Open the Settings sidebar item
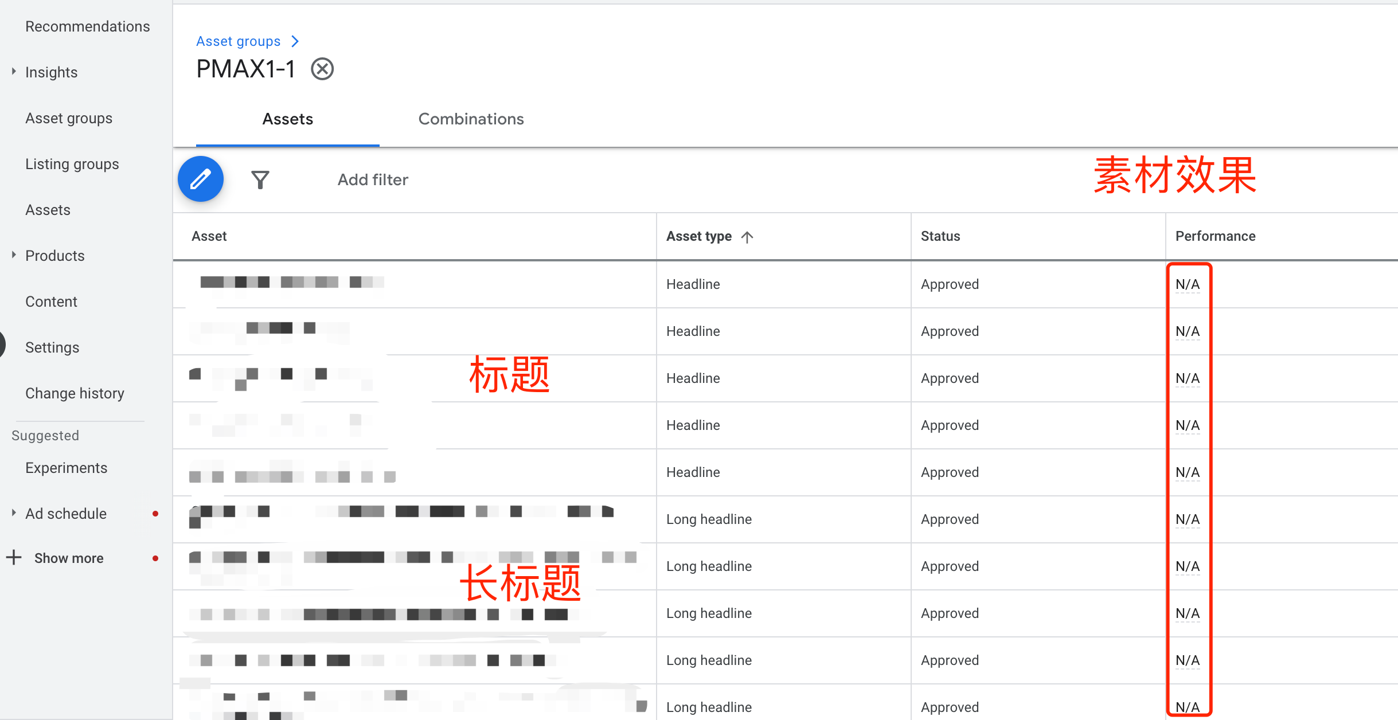The image size is (1398, 720). (x=52, y=347)
